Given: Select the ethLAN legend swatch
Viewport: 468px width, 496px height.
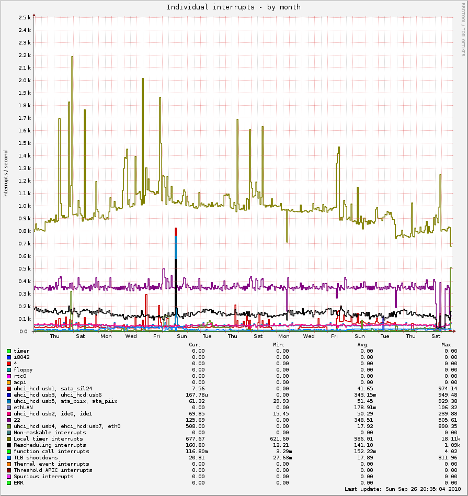Looking at the screenshot, I should point(9,408).
